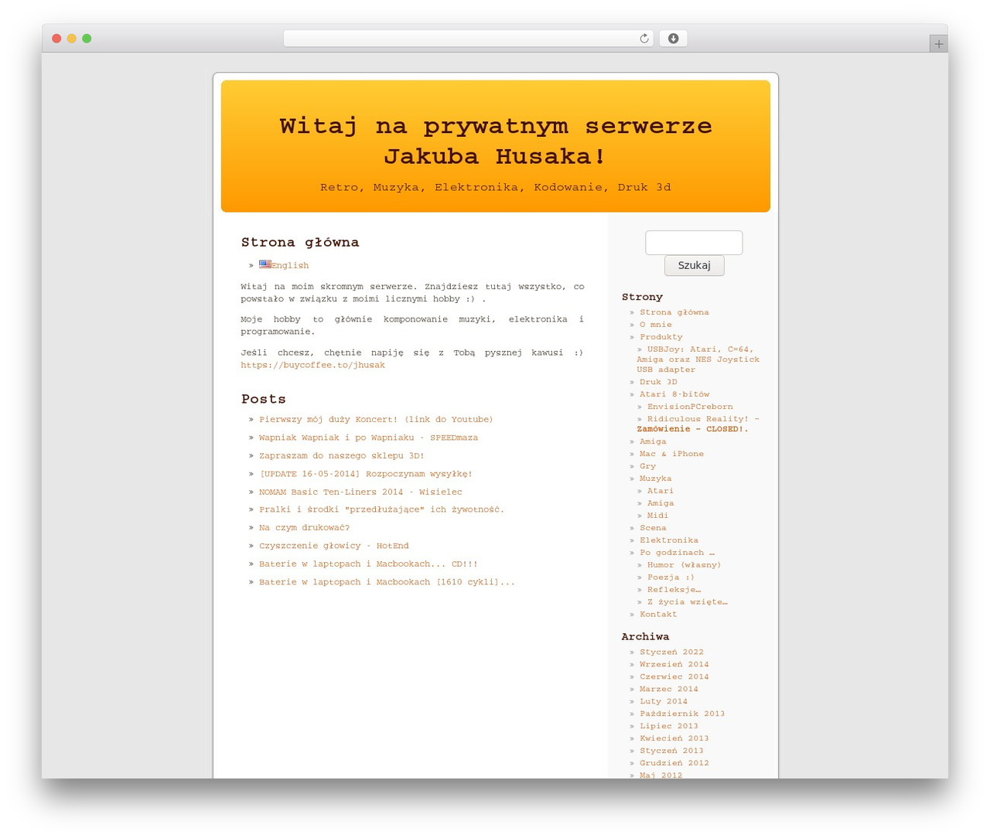Open the USBJoy joystick adapter page

pos(698,359)
